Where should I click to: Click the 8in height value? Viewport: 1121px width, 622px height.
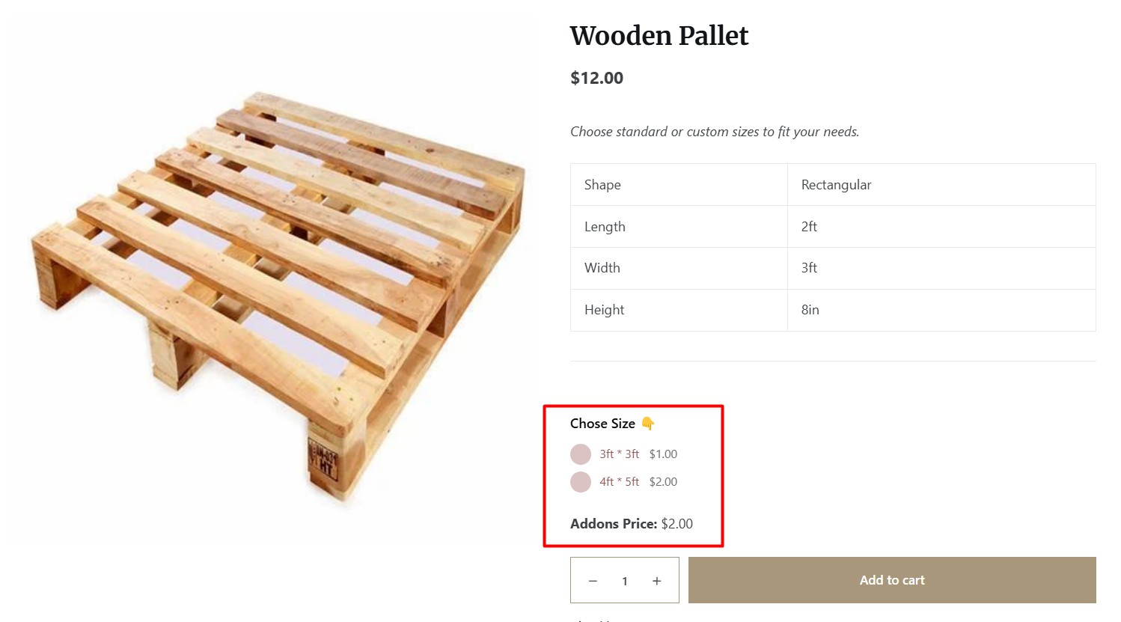point(810,310)
